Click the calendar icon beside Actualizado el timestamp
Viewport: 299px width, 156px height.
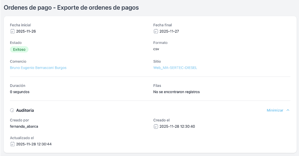pyautogui.click(x=12, y=144)
